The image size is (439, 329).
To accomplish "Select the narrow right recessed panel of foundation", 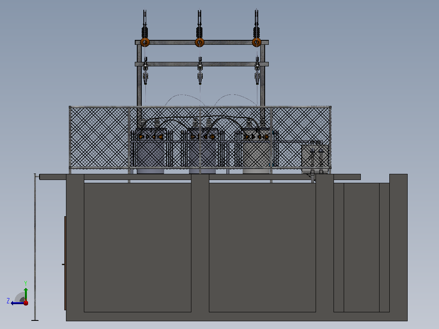I will coord(362,248).
